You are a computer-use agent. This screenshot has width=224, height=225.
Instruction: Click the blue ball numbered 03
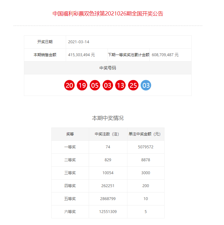[x=146, y=85]
